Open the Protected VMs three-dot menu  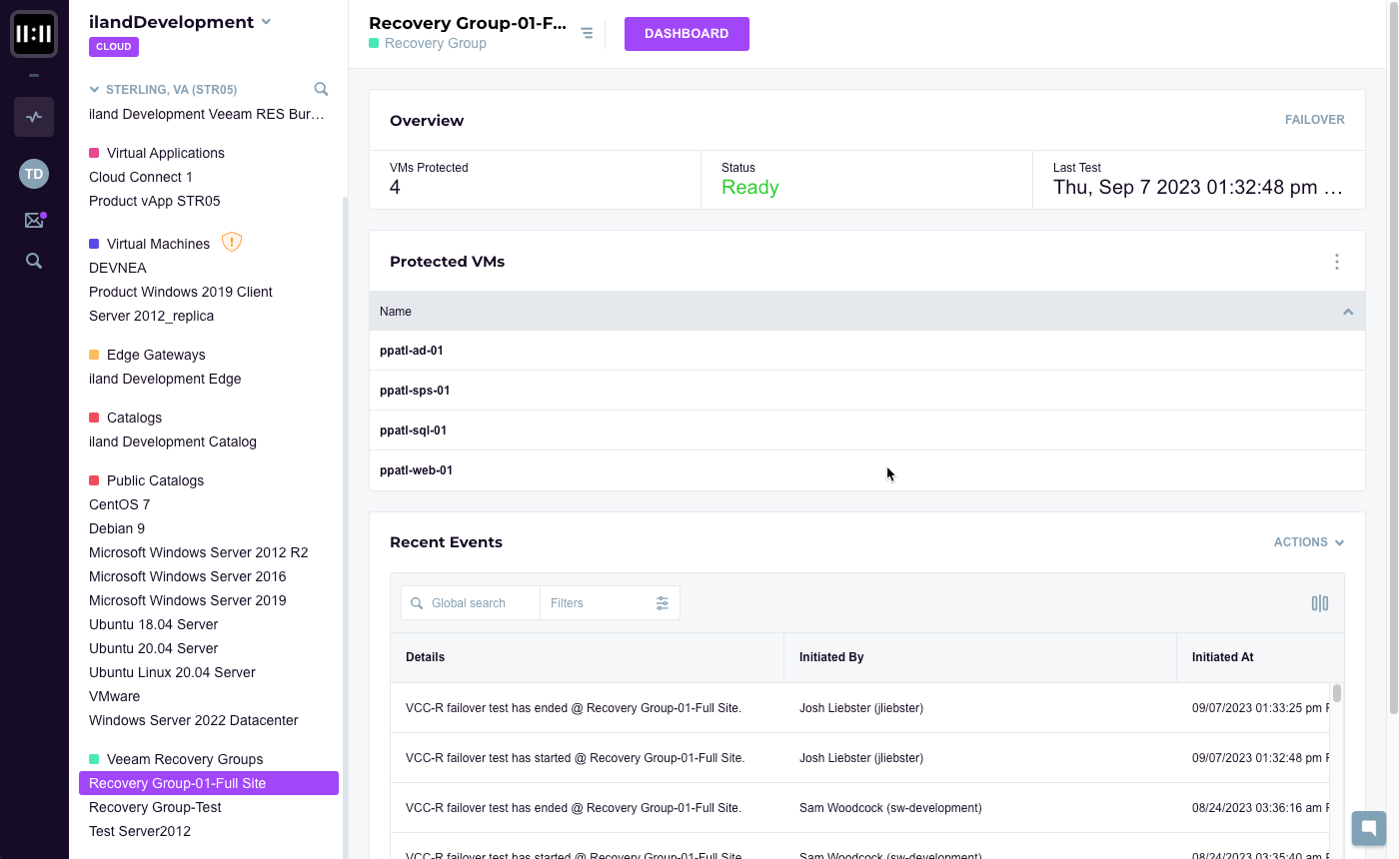coord(1337,262)
